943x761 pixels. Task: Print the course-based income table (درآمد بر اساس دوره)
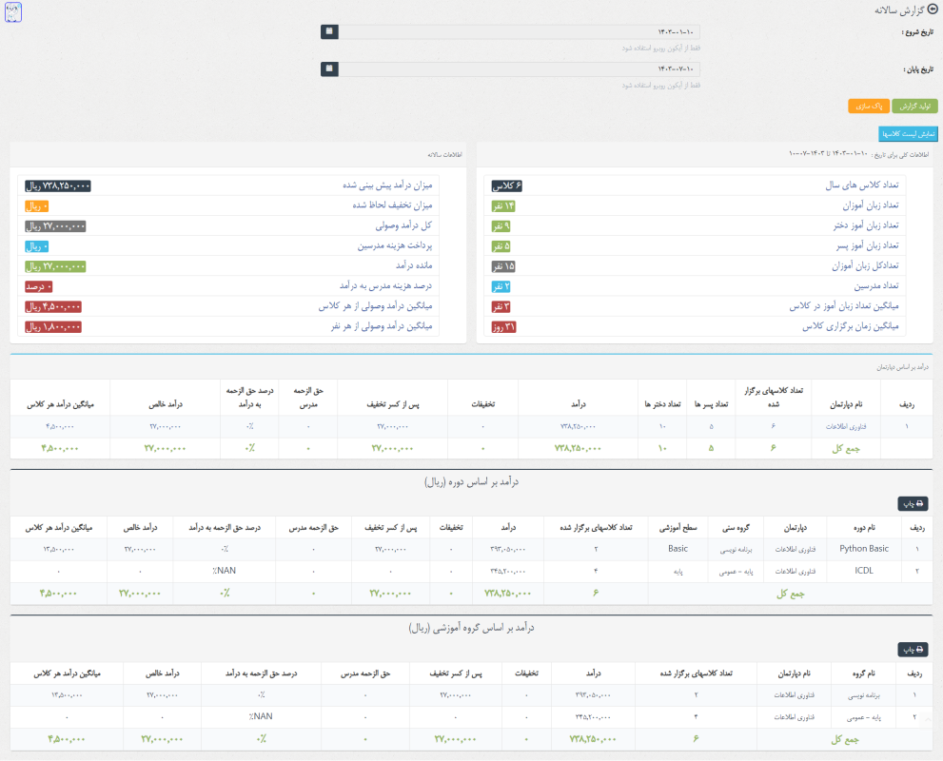(x=913, y=504)
